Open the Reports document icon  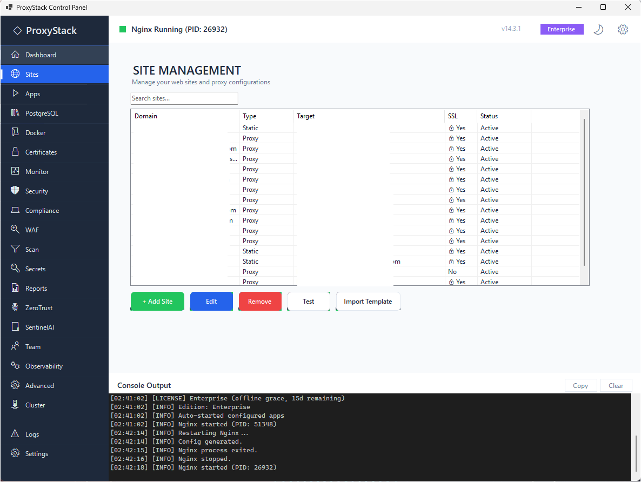[15, 288]
